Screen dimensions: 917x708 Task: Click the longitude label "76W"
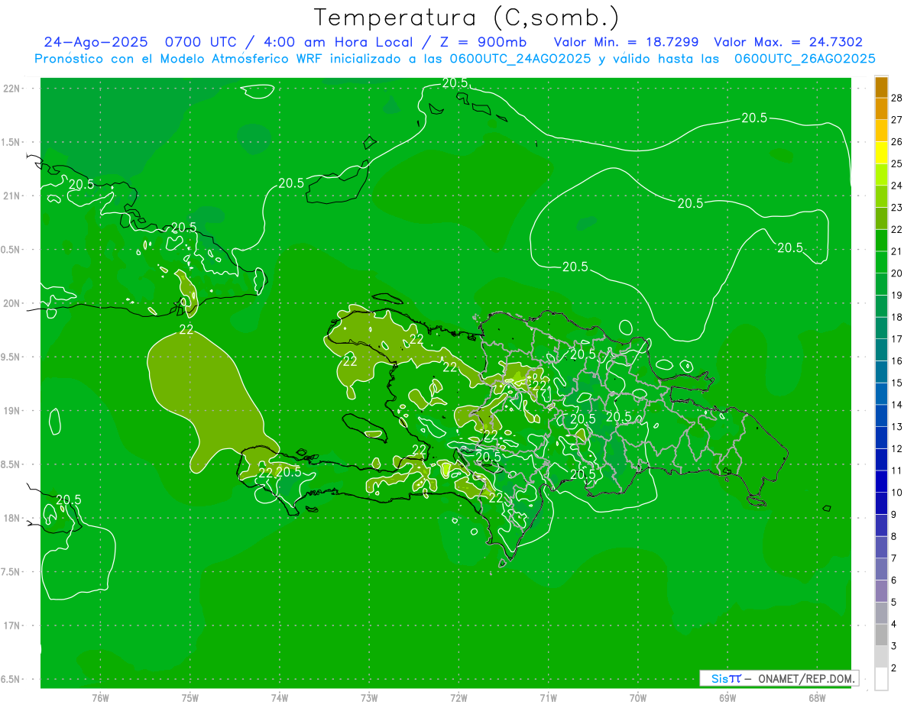click(x=100, y=697)
